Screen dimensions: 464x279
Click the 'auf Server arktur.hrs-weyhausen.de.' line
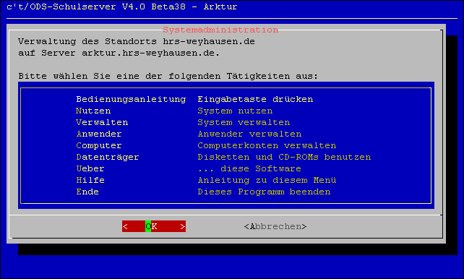(119, 53)
